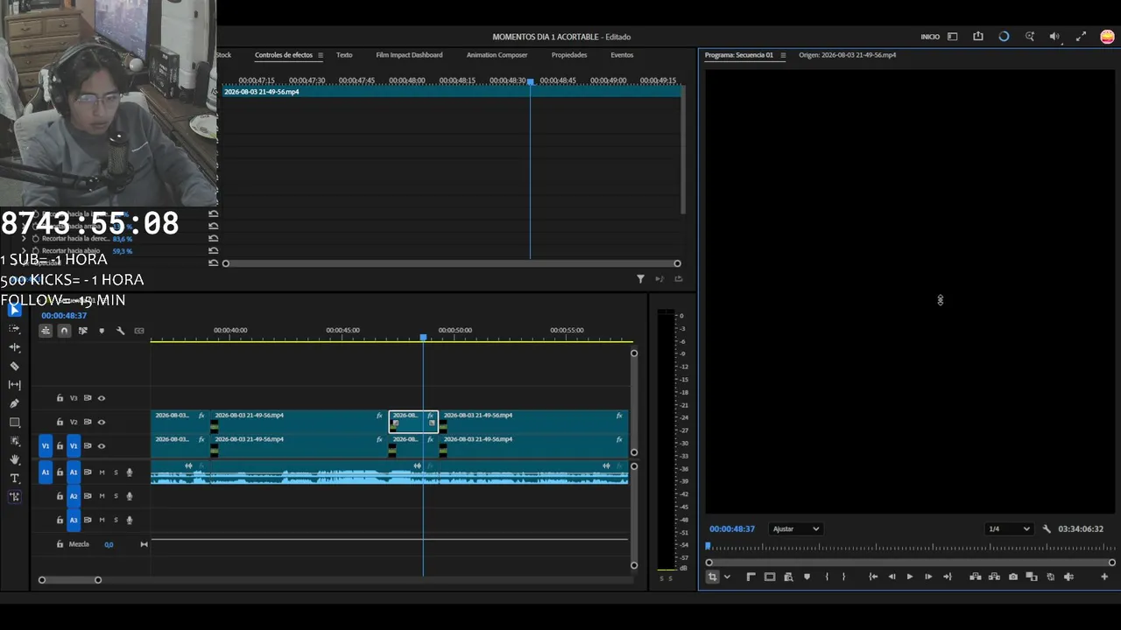Click the INICIO home button
This screenshot has height=630, width=1121.
[930, 37]
